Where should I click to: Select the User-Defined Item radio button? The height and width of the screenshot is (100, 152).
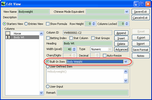coord(48,66)
